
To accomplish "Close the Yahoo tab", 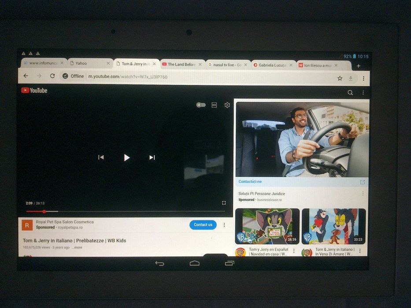I will click(108, 63).
